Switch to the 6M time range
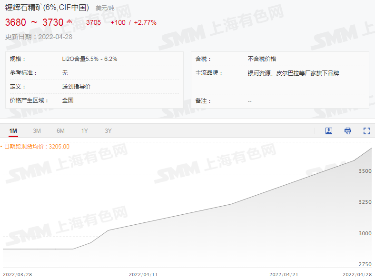Viewport: 375px width, 280px height. point(60,131)
